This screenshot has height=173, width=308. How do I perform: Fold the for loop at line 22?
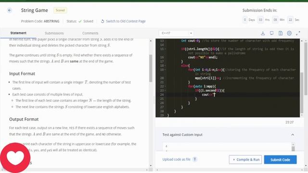point(166,86)
